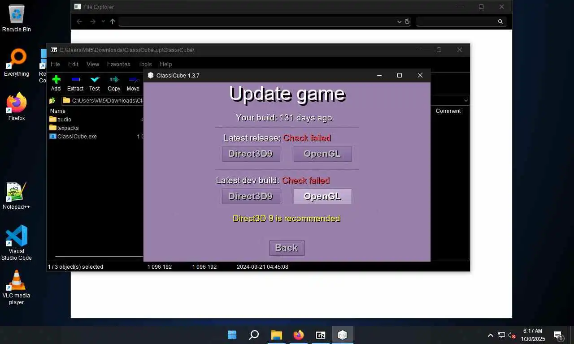Open the Edit menu in 7-Zip
Image resolution: width=574 pixels, height=344 pixels.
[x=73, y=64]
